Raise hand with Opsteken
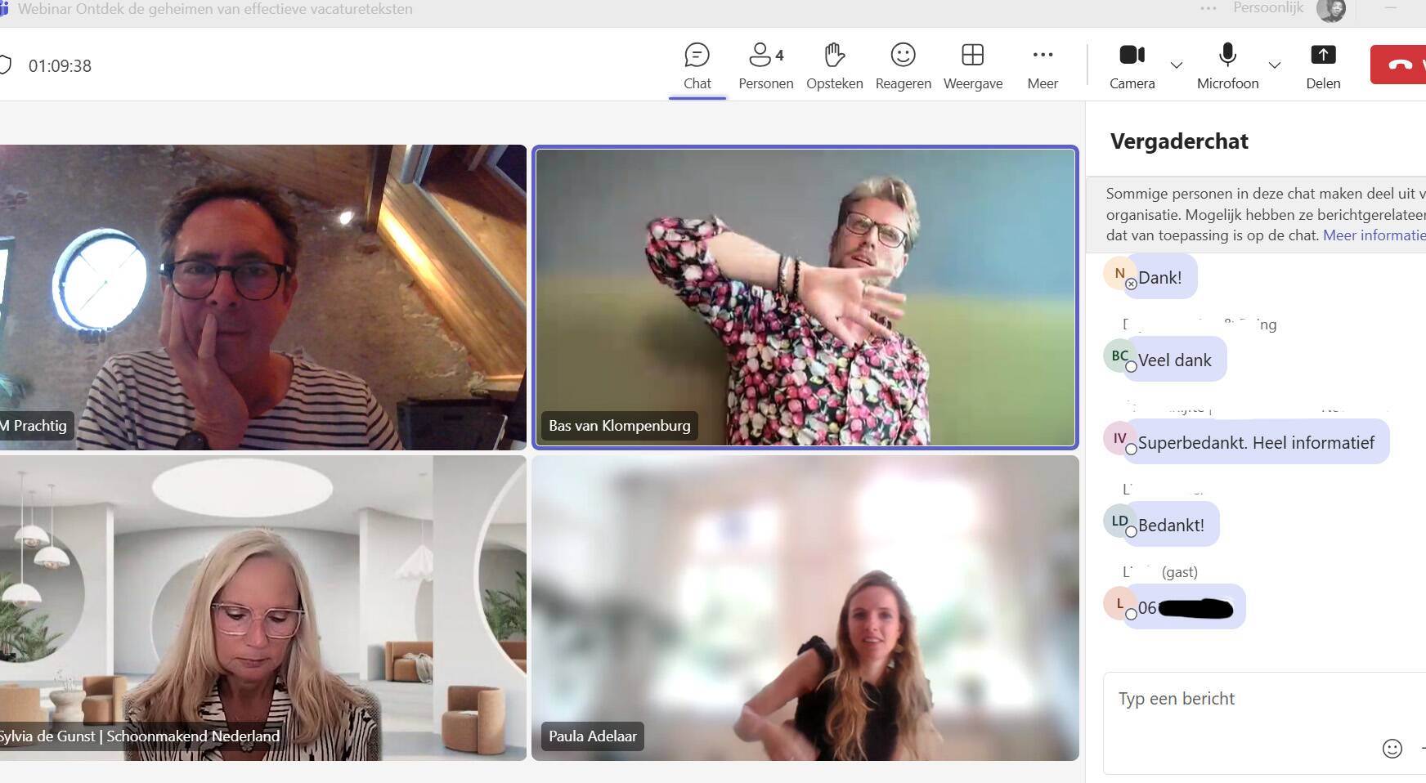The image size is (1426, 783). pos(834,65)
